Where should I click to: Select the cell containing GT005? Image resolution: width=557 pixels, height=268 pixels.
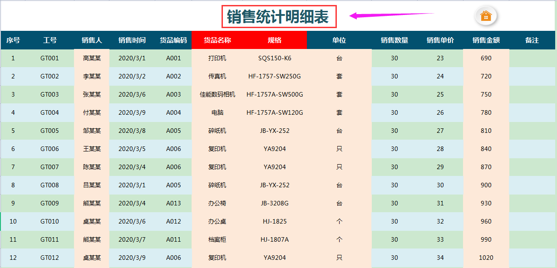(50, 131)
